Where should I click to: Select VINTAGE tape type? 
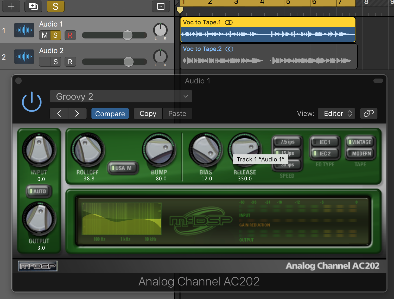(360, 142)
